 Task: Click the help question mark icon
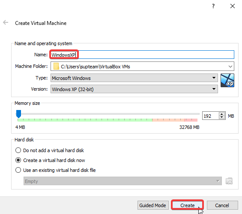tap(213, 6)
